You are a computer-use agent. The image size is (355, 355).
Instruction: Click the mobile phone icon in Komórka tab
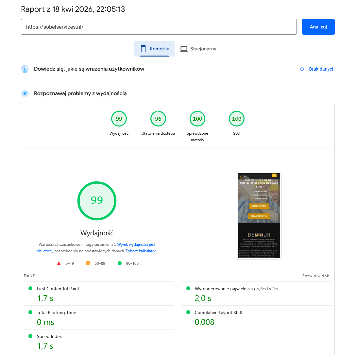[143, 49]
